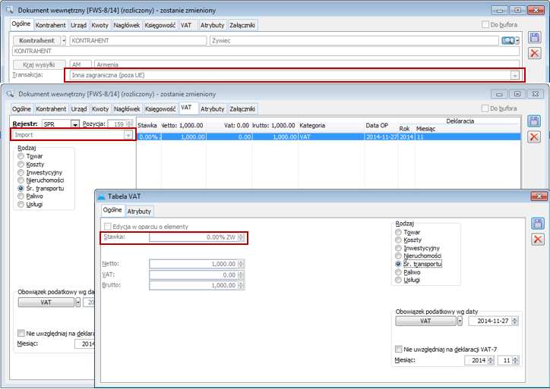
Task: Click red X cancel icon in middle window
Action: coord(534,137)
